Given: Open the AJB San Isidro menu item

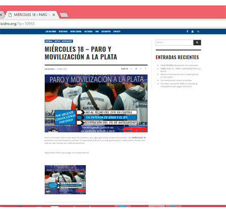Looking at the screenshot, I should pyautogui.click(x=51, y=32).
